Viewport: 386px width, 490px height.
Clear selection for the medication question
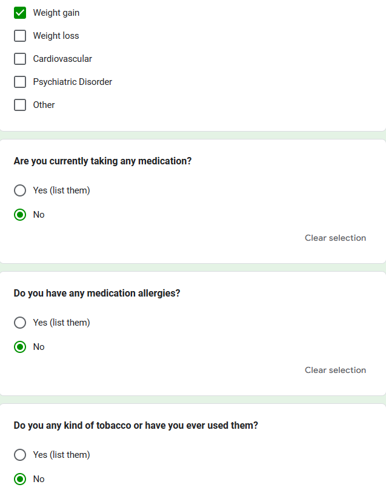point(335,238)
